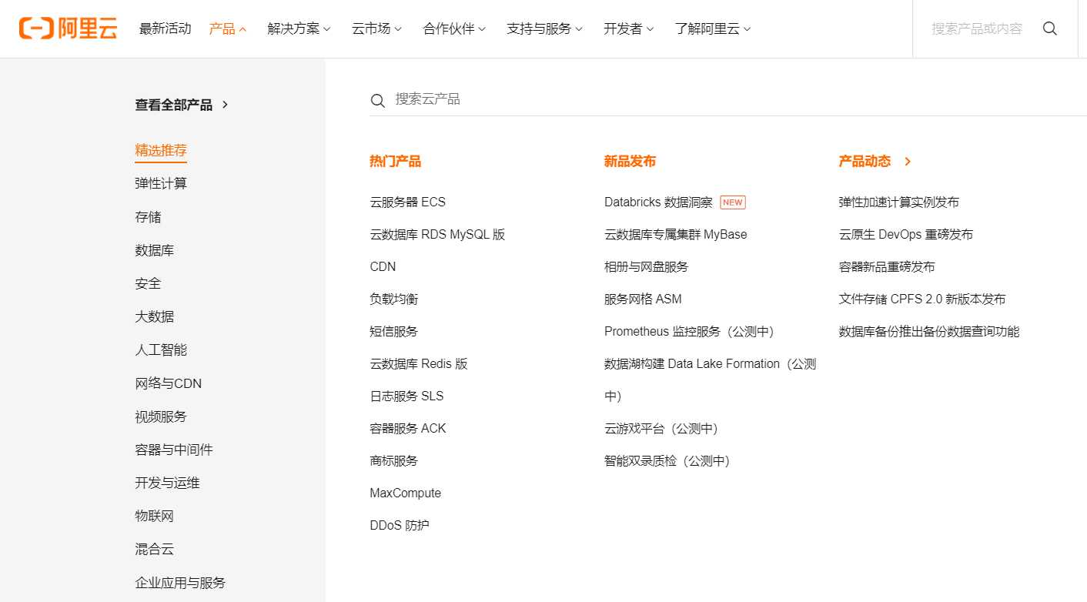Select the 数据库 category
1087x602 pixels.
click(155, 250)
